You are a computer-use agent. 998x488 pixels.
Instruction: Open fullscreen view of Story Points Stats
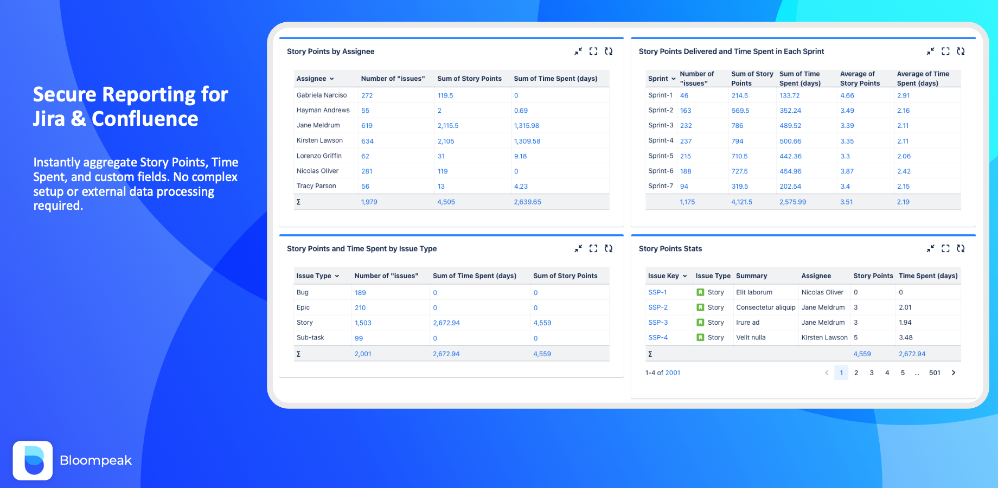(x=945, y=248)
